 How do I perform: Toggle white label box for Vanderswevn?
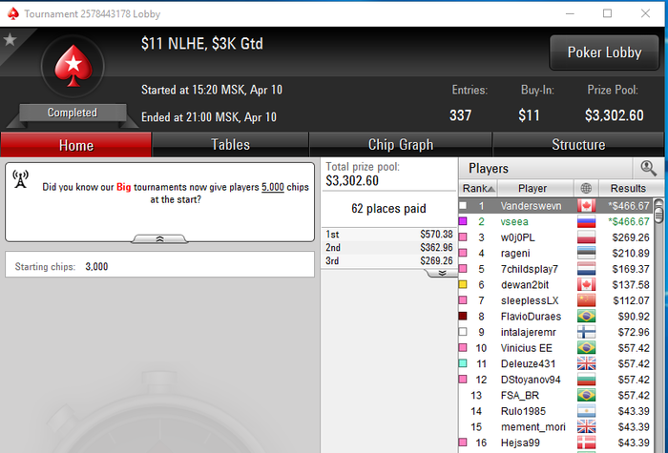pos(463,206)
